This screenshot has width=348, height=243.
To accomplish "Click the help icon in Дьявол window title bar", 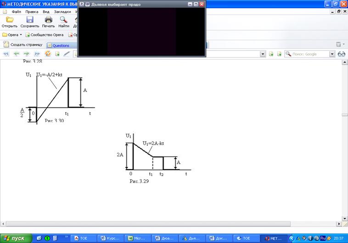I will [82, 4].
